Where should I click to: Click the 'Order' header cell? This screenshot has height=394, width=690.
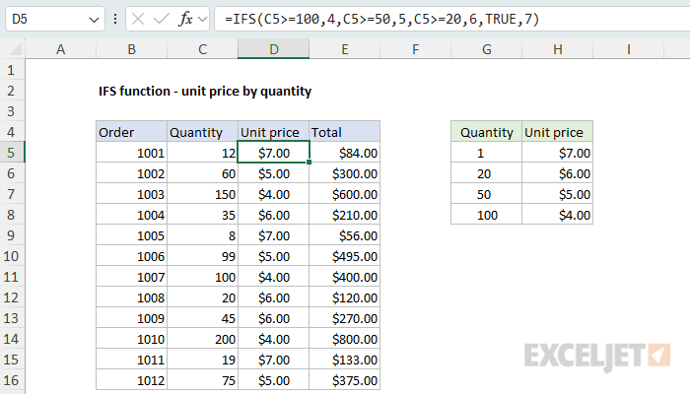131,132
